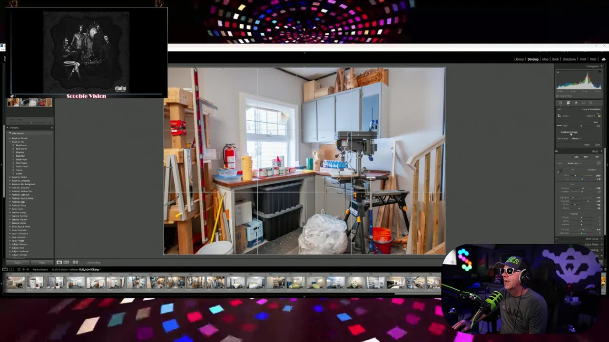Toggle the Basic panel eye switch
This screenshot has height=342, width=609.
(557, 152)
